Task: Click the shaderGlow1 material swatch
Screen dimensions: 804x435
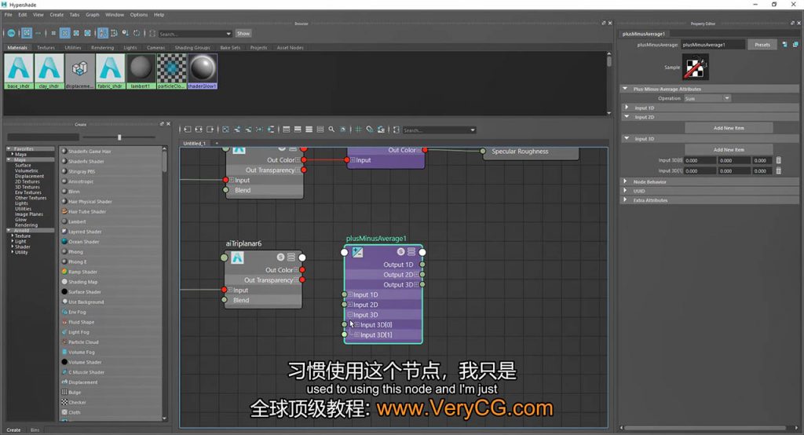Action: (x=202, y=71)
